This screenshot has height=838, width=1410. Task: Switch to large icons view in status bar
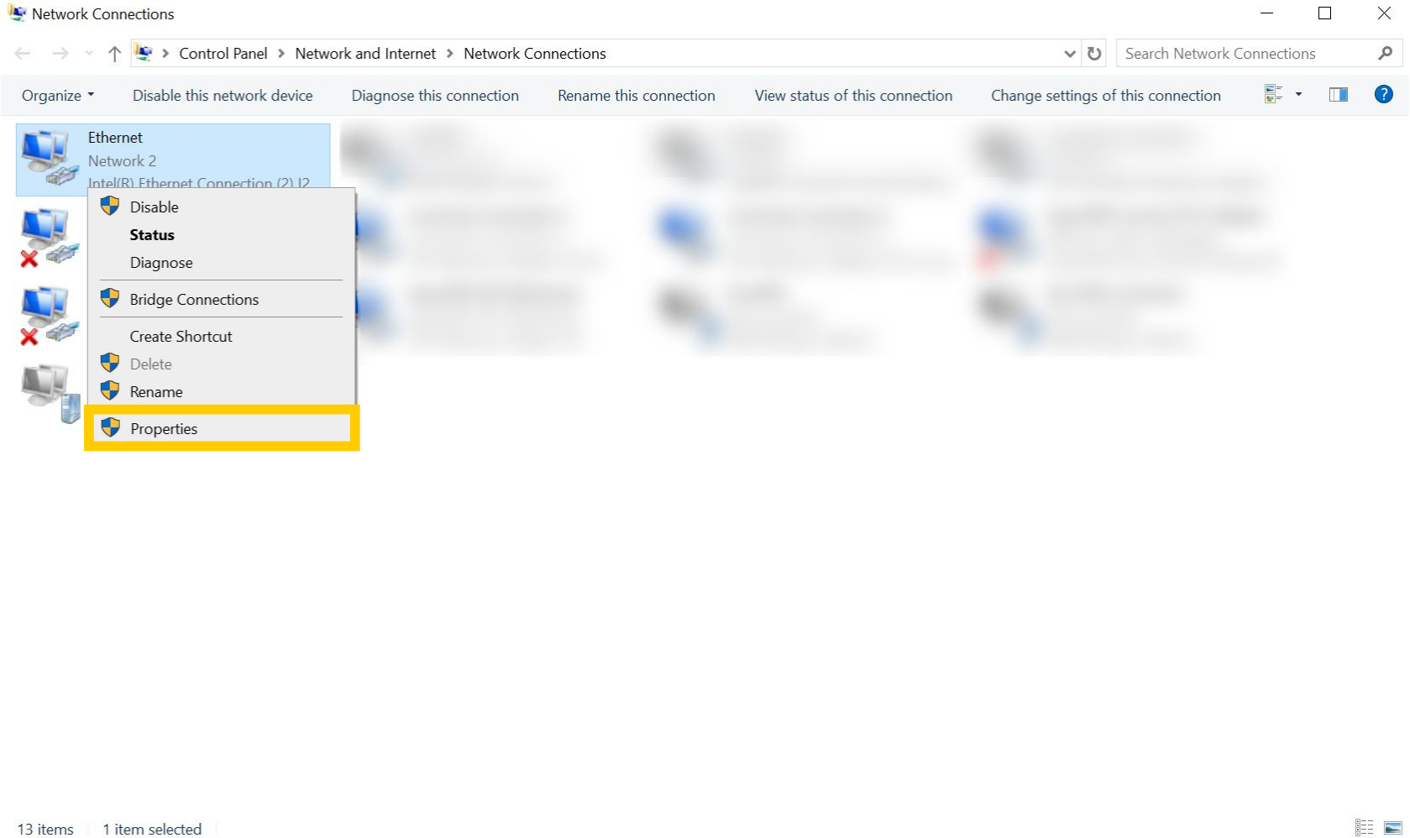coord(1392,828)
